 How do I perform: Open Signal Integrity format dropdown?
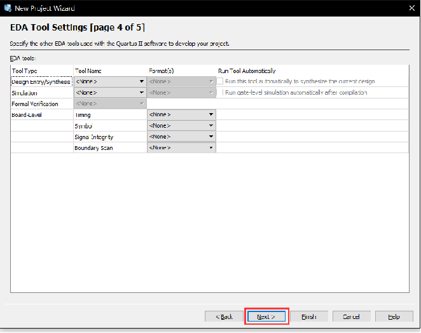(x=181, y=137)
